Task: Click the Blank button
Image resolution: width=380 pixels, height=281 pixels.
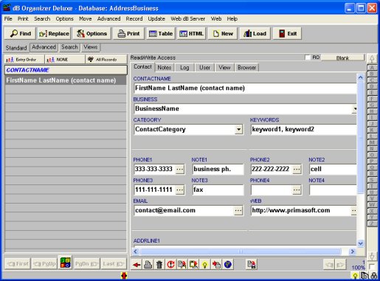Action: click(x=342, y=58)
